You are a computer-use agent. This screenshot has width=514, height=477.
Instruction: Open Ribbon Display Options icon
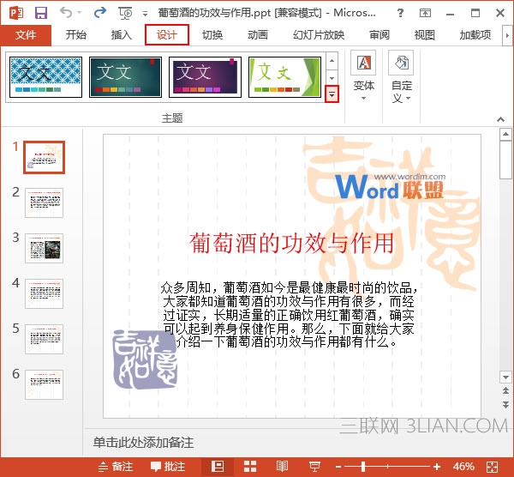coord(425,13)
